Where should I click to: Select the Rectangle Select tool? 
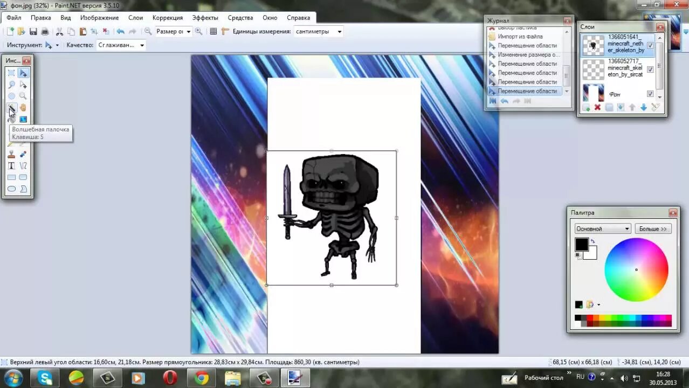11,73
